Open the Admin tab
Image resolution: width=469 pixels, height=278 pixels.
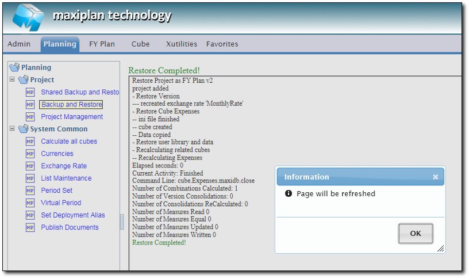tap(19, 44)
